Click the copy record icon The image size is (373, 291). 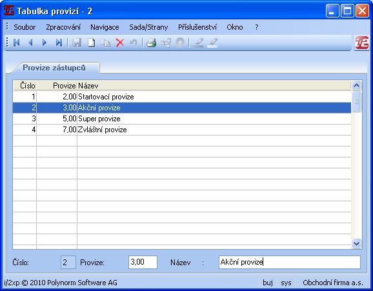point(106,43)
